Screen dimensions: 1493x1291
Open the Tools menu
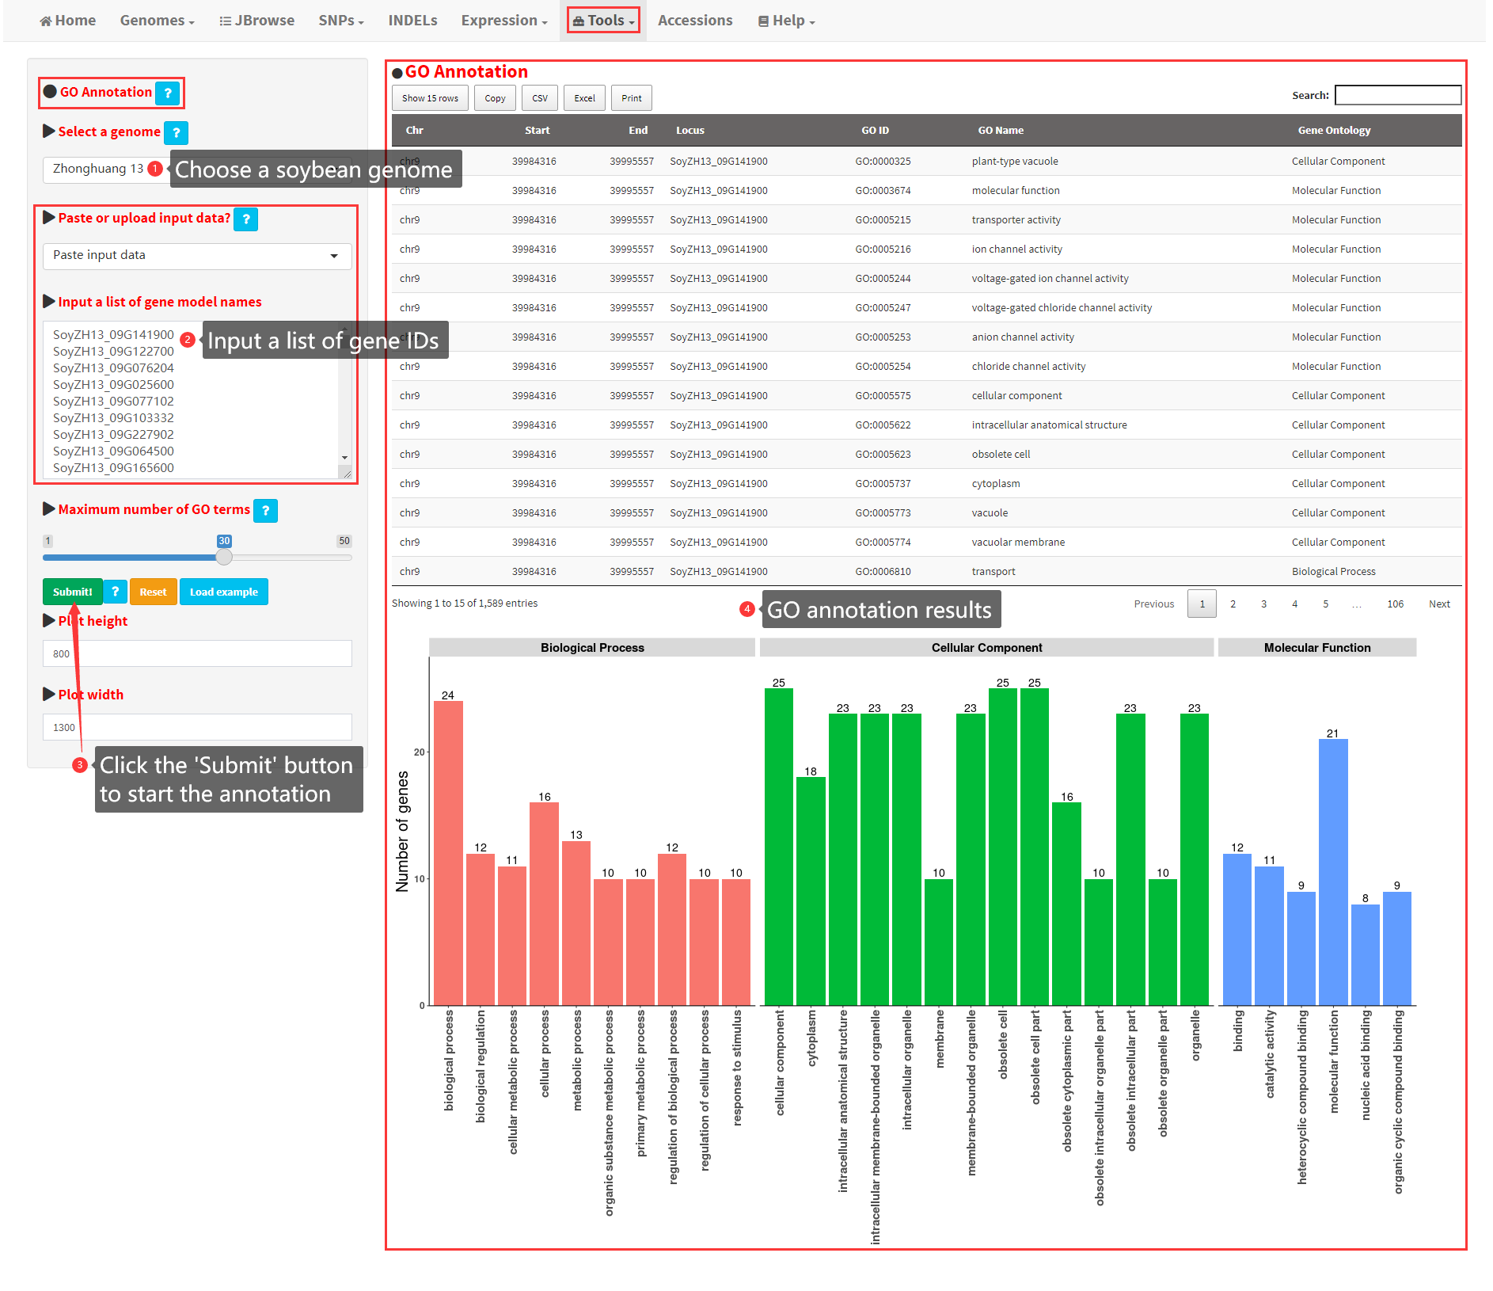coord(603,21)
